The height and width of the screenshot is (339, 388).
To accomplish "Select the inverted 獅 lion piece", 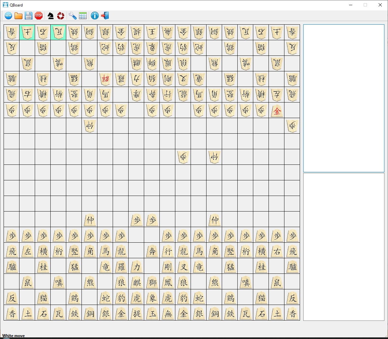I will point(152,63).
